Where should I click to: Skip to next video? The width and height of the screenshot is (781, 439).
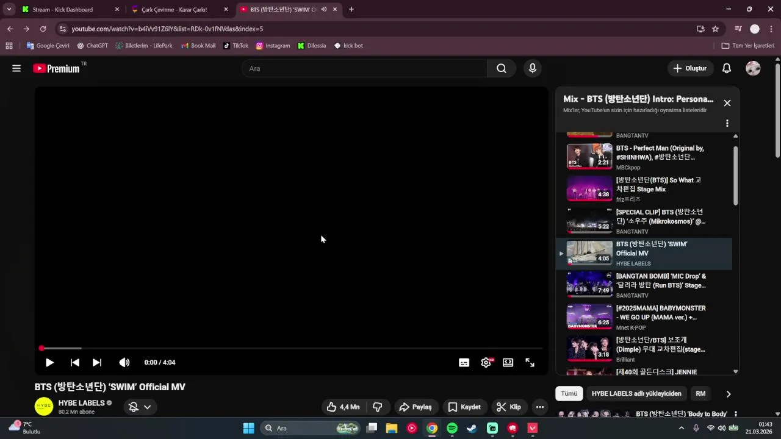pos(97,362)
